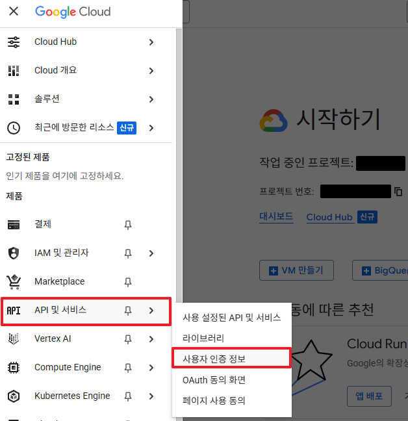Viewport: 408px width, 421px height.
Task: Click the 앱 배포 button
Action: 369,396
